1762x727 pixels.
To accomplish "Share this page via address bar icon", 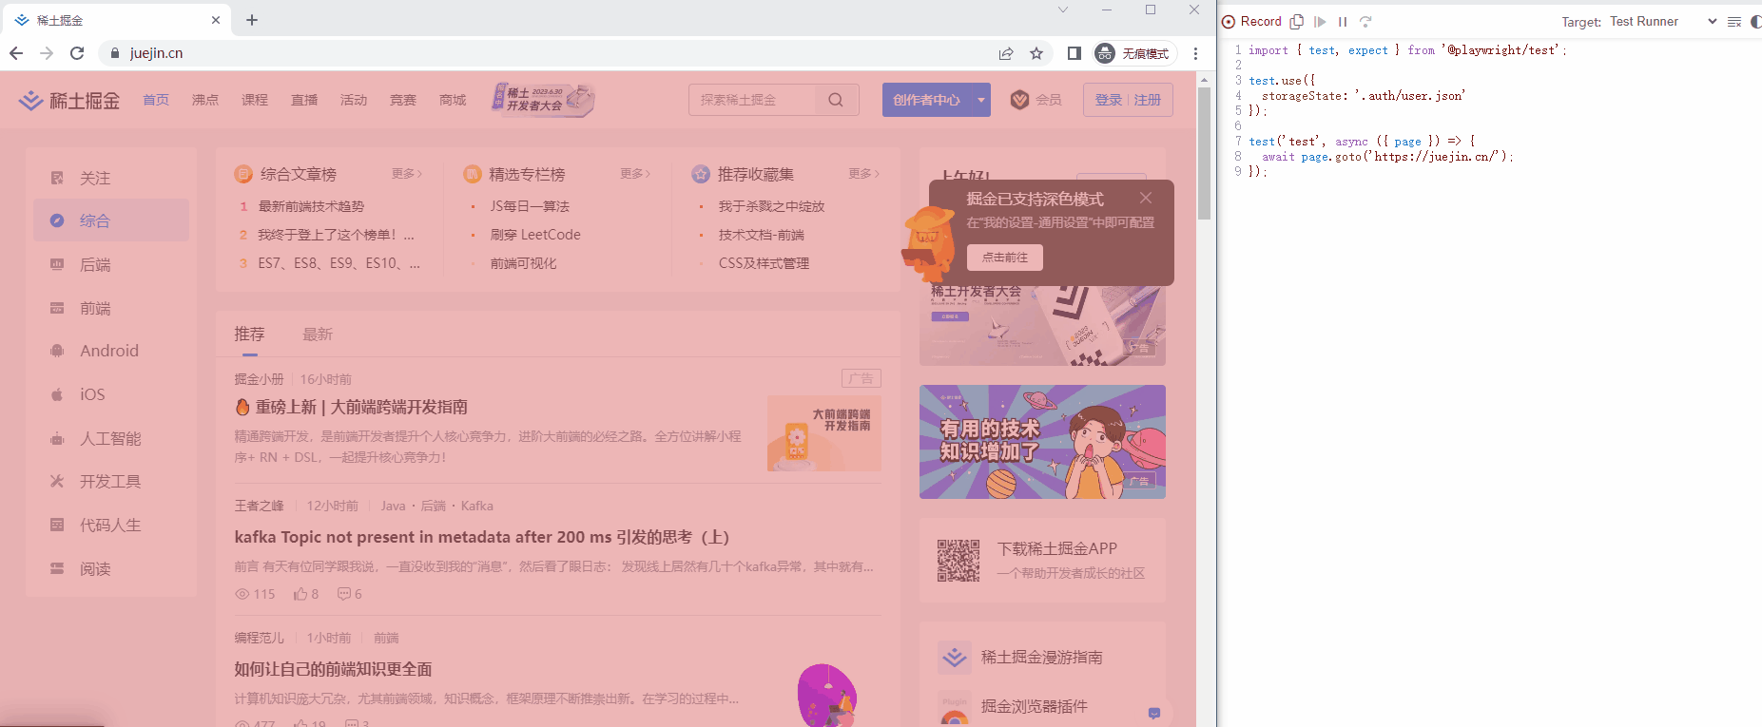I will [x=1006, y=53].
